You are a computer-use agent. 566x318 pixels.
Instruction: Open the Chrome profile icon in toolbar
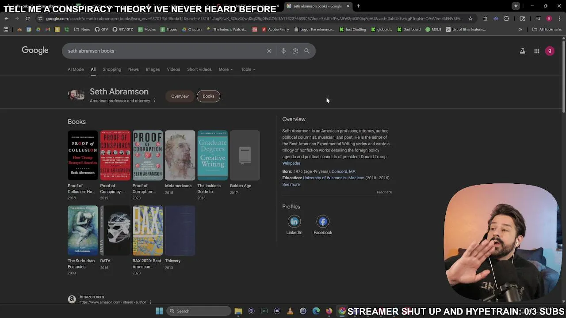point(549,19)
